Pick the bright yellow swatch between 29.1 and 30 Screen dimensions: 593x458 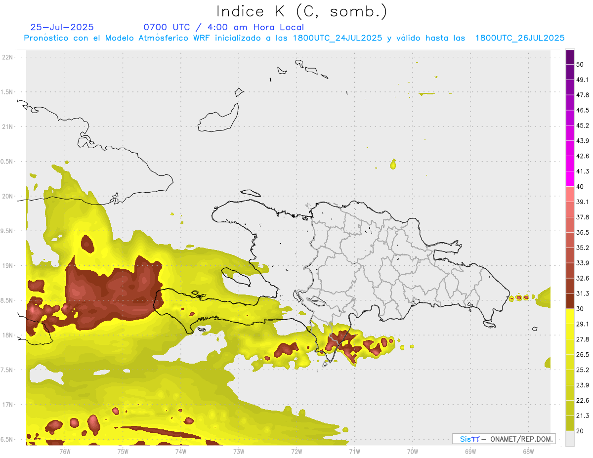click(570, 316)
